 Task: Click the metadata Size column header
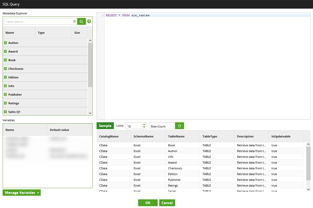tap(79, 33)
